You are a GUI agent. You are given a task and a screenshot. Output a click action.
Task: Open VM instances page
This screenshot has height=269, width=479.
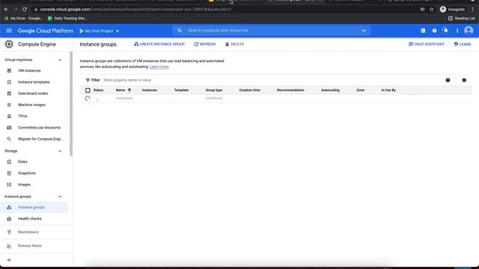click(x=29, y=71)
